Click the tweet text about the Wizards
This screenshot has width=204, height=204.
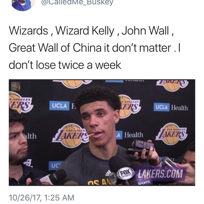95,47
